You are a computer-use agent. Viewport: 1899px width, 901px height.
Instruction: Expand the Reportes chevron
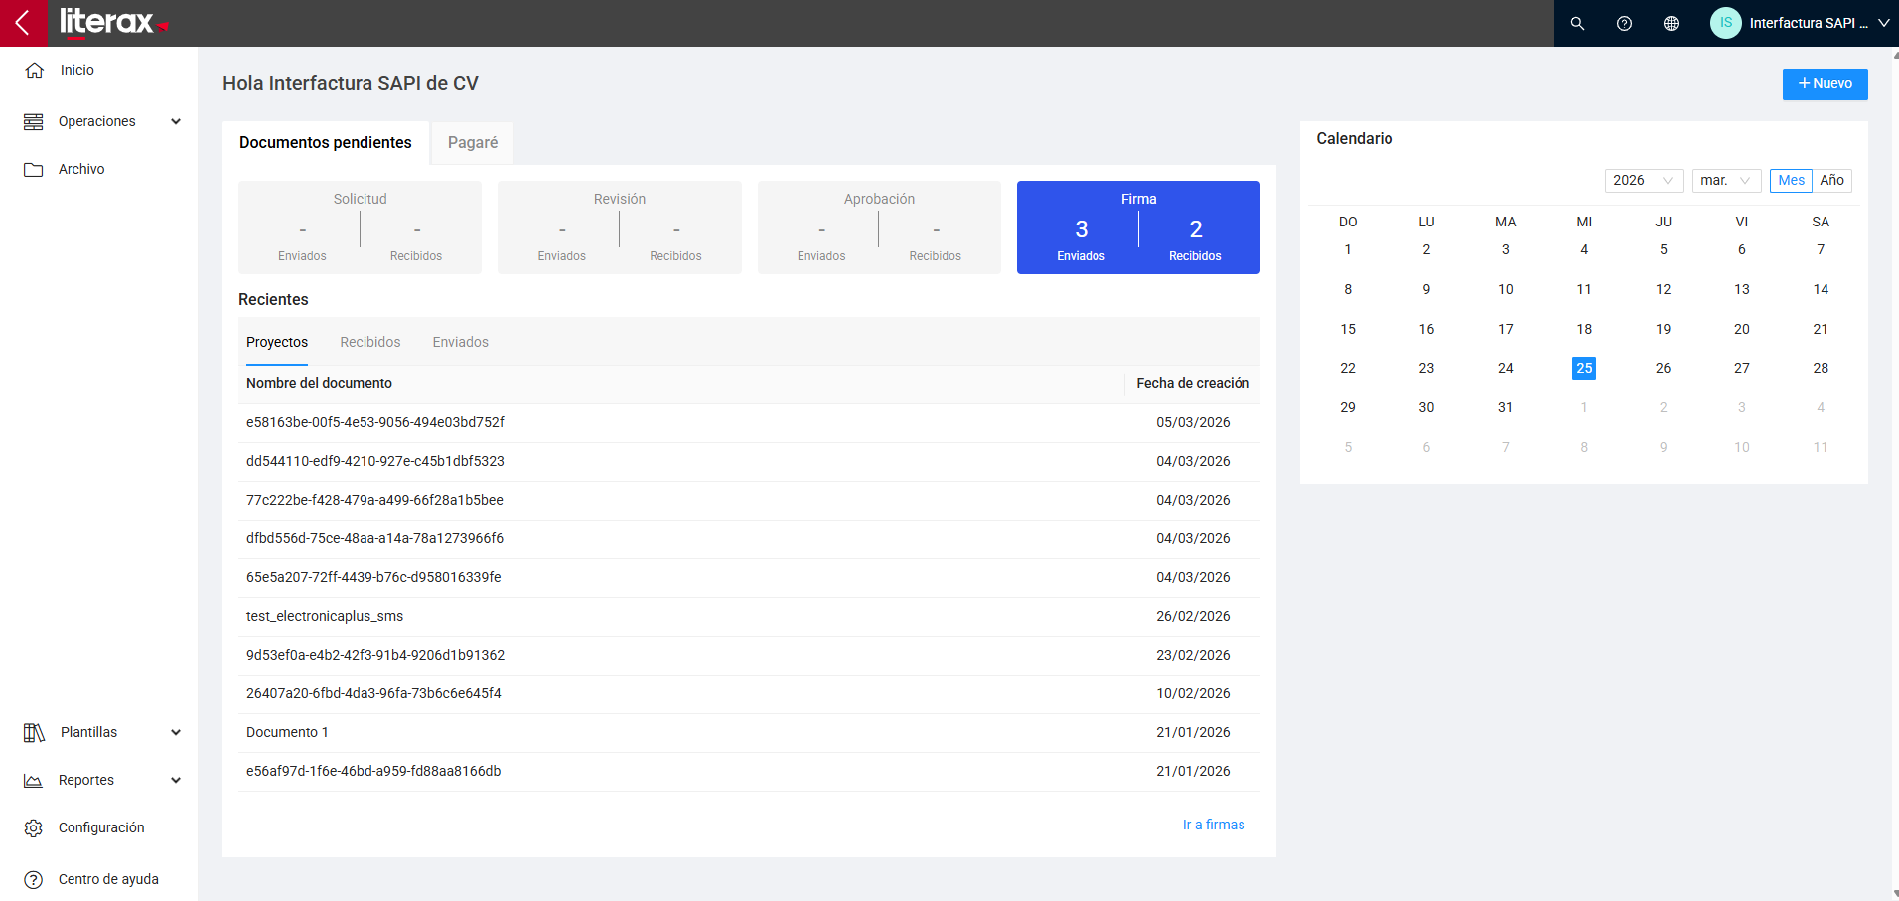click(176, 780)
